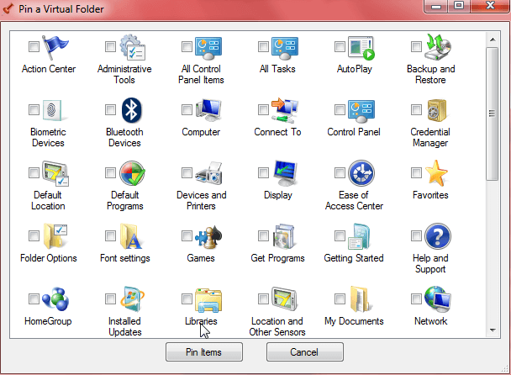Select the Backup and Restore icon
Image resolution: width=511 pixels, height=375 pixels.
point(438,47)
